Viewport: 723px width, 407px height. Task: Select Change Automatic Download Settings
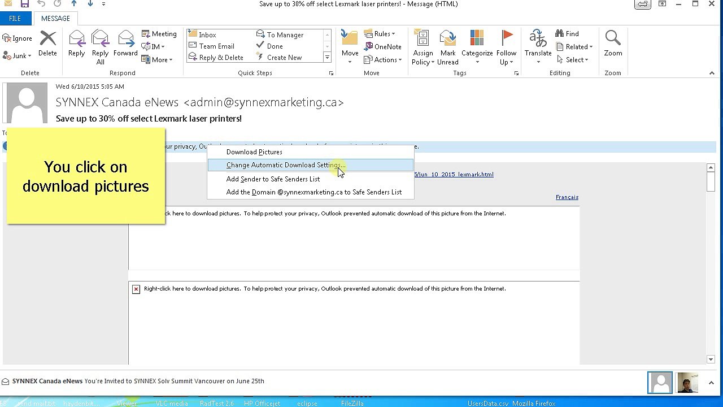(x=311, y=165)
